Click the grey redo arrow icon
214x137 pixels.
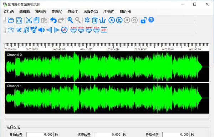click(x=61, y=20)
